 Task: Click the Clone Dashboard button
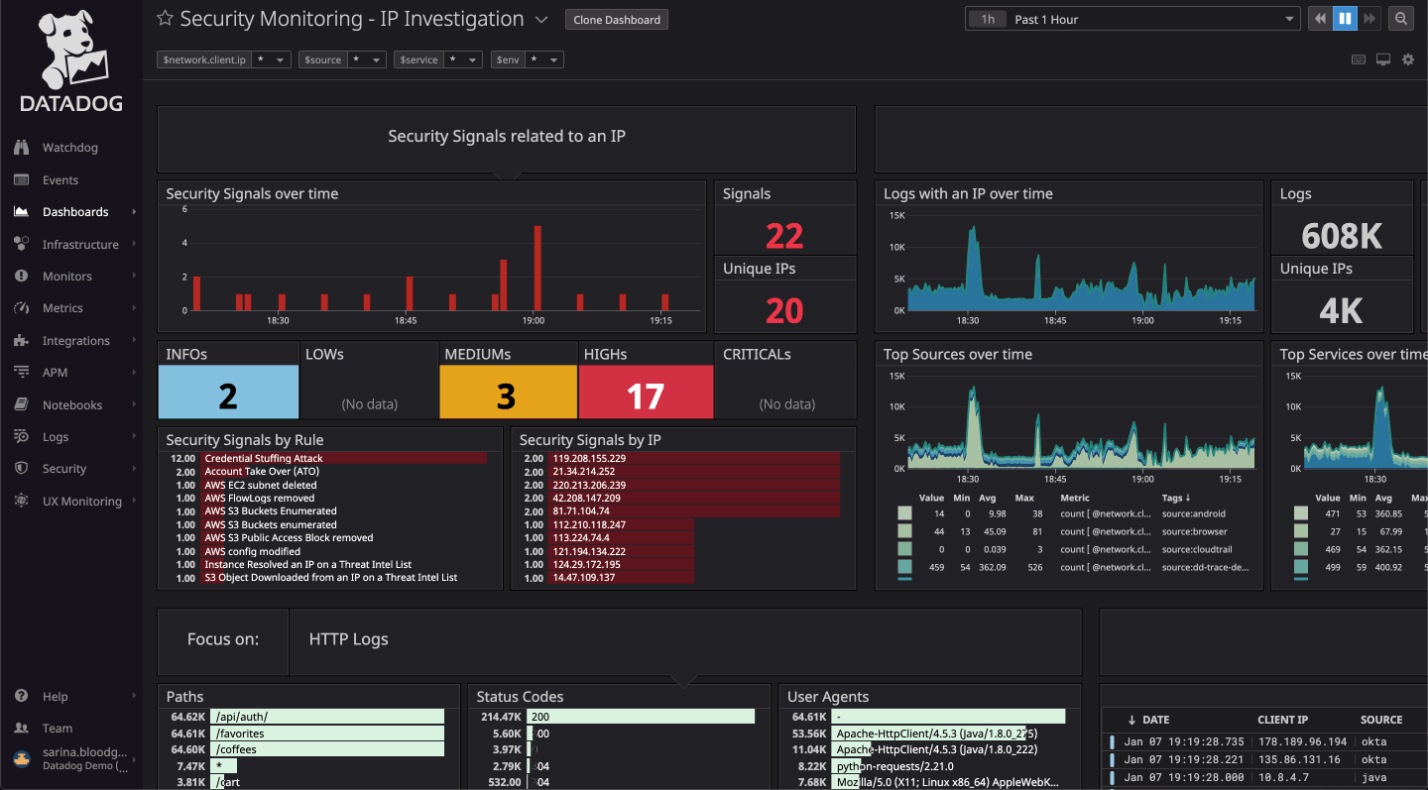616,19
